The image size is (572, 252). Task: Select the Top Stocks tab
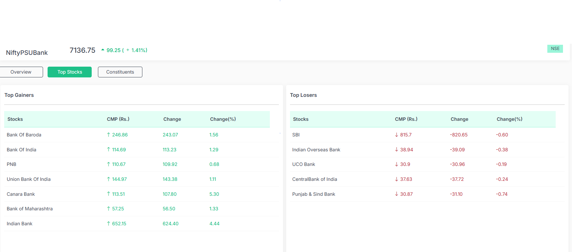pos(69,72)
